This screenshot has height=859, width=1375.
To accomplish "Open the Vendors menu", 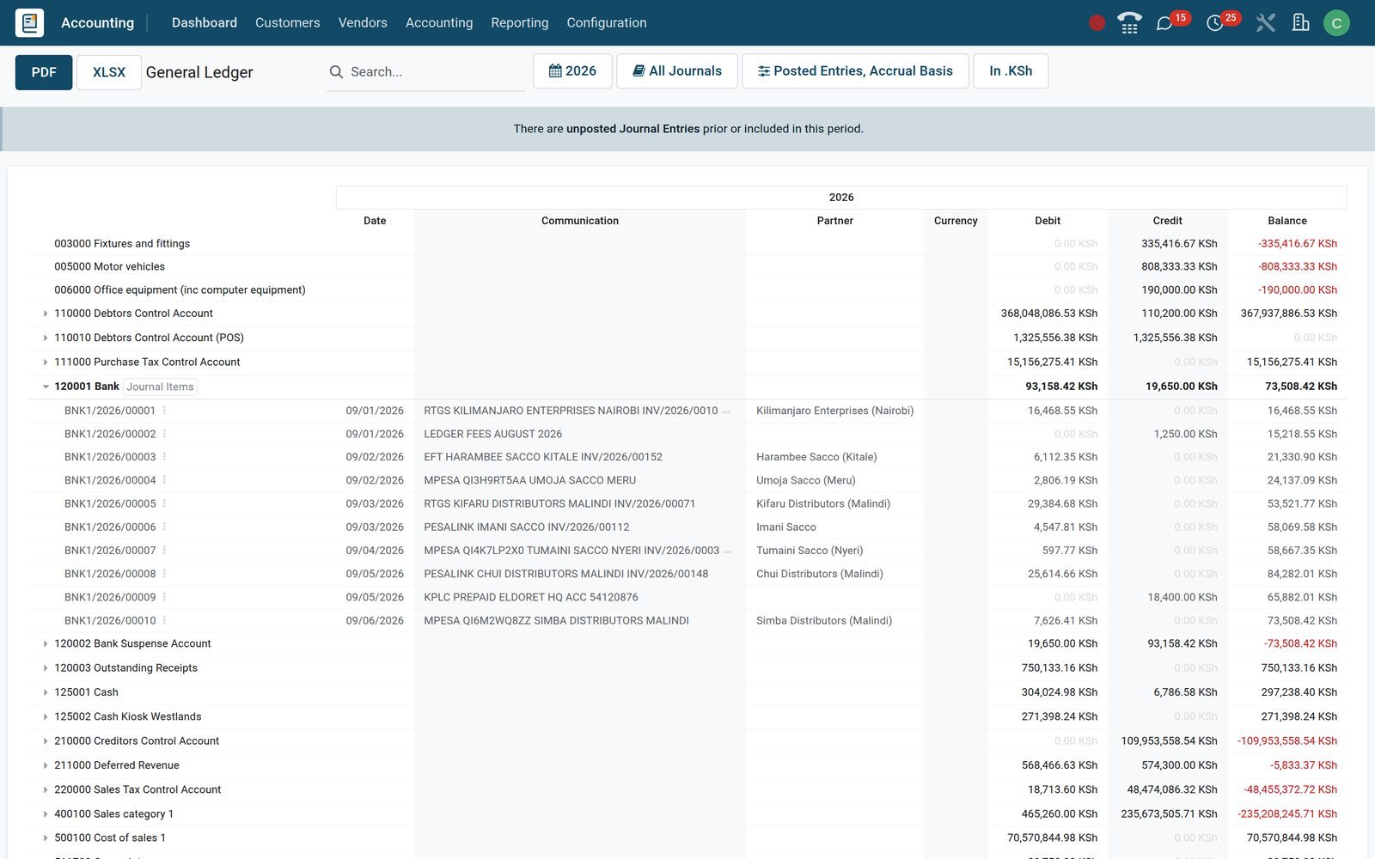I will 363,23.
